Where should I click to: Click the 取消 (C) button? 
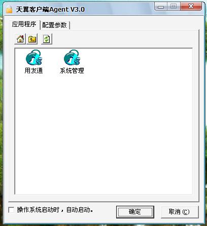[x=180, y=212]
